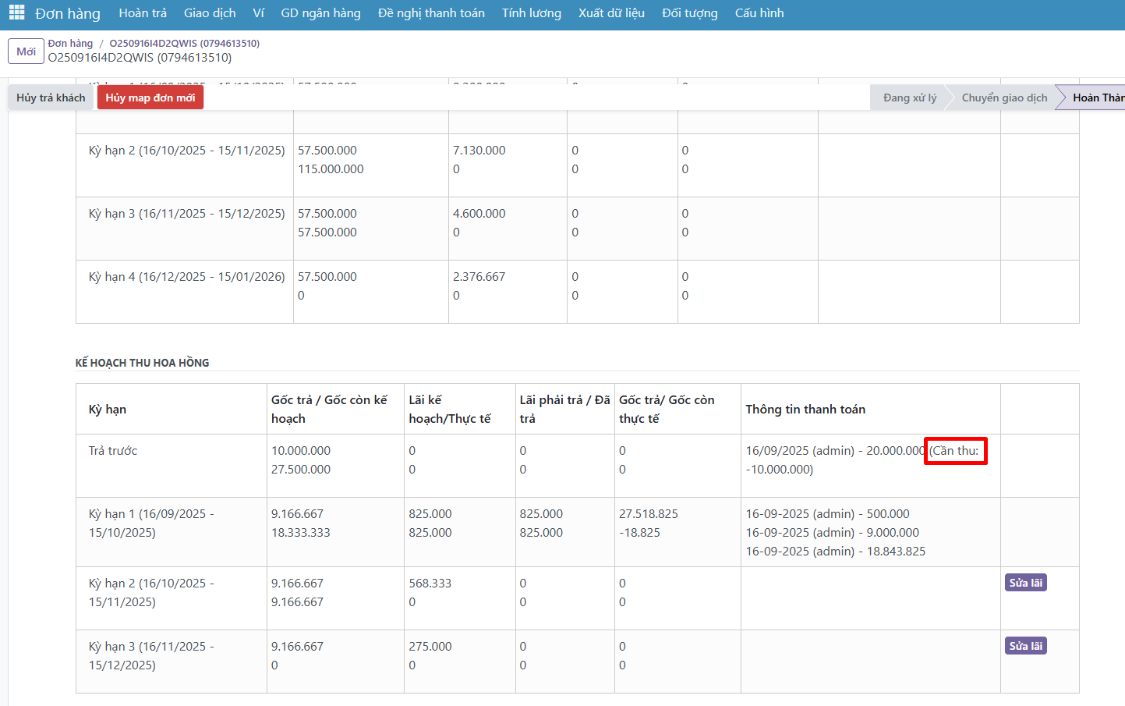Open Đề nghị thanh toán menu
The image size is (1125, 706).
tap(431, 13)
